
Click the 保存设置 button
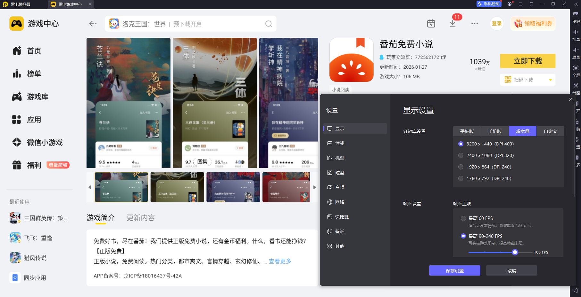[454, 271]
